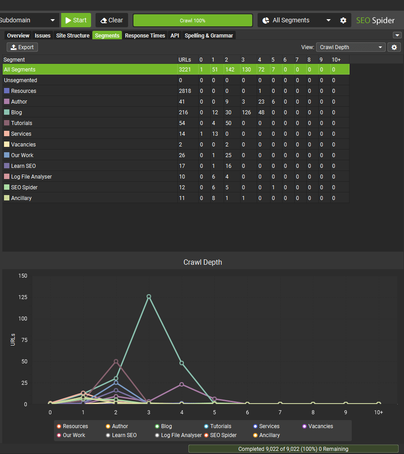Click the Resources row color swatch
The height and width of the screenshot is (454, 404).
click(7, 91)
